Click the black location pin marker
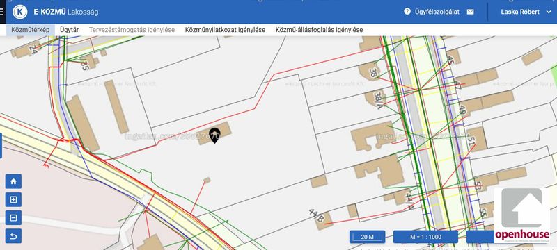557x250 pixels. (214, 135)
